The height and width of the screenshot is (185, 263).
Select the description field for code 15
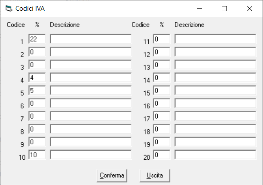tap(215, 90)
